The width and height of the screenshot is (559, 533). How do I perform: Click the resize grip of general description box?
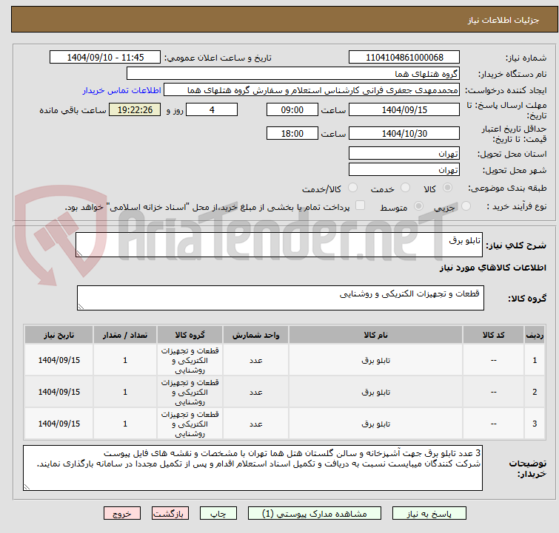79,253
